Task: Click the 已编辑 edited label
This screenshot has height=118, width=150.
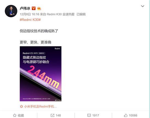Action: [81, 14]
